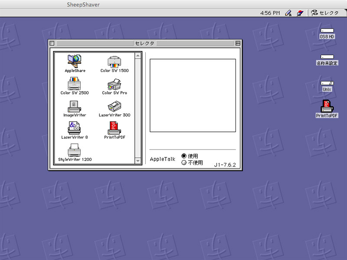Disable AppleTalk with 不使用 radio button

pos(184,163)
